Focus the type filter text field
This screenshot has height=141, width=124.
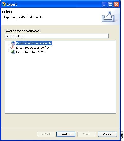57,36
